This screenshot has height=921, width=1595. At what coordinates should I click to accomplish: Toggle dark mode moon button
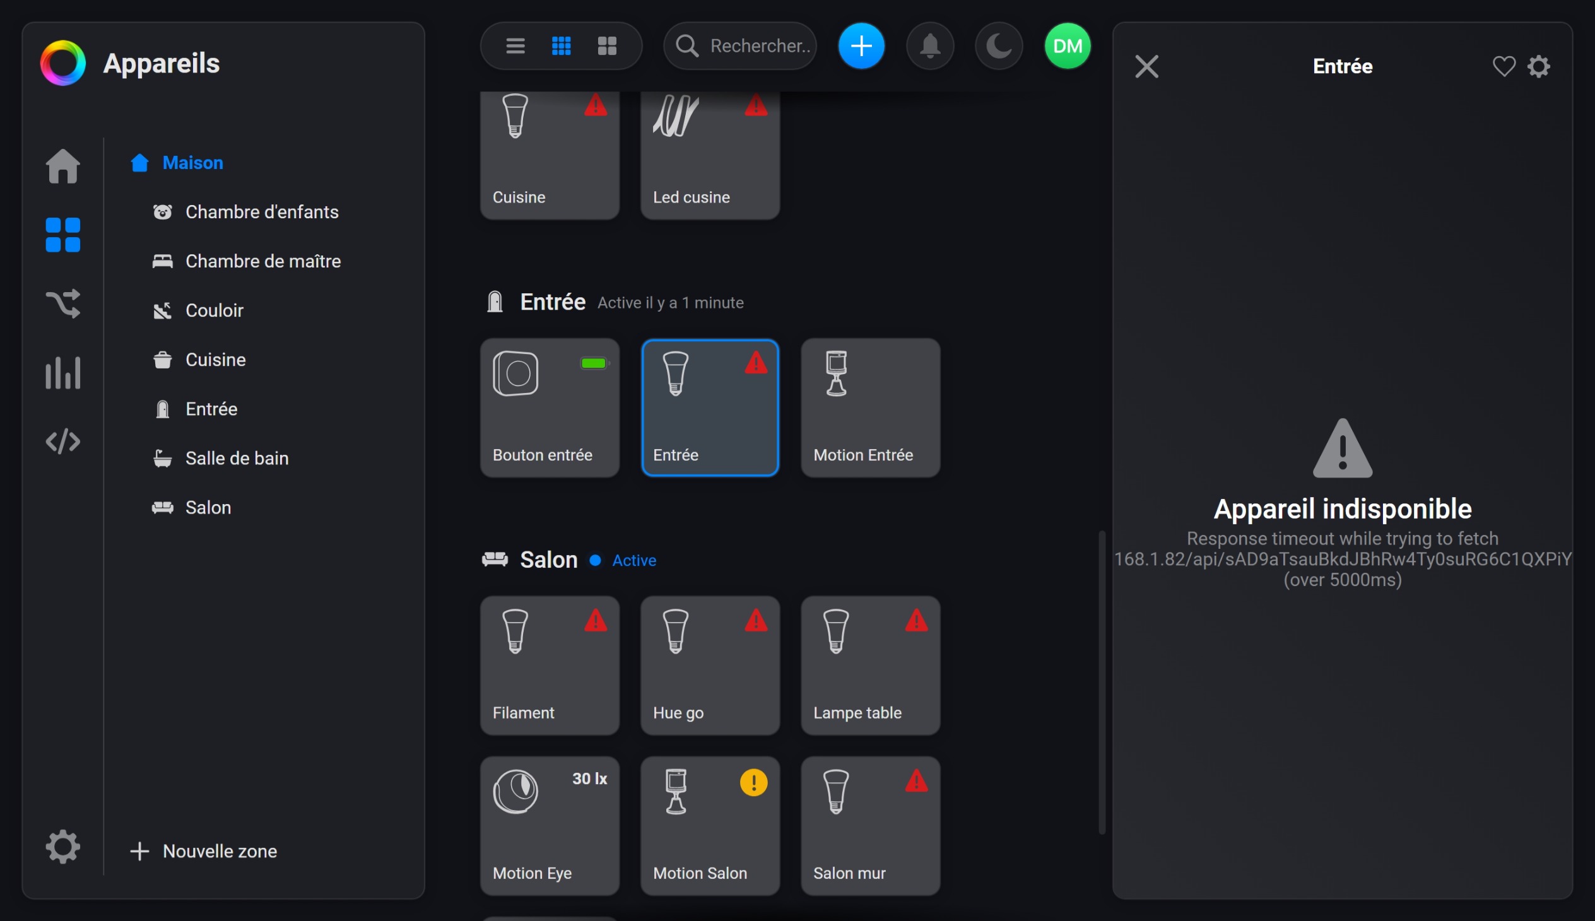tap(998, 45)
